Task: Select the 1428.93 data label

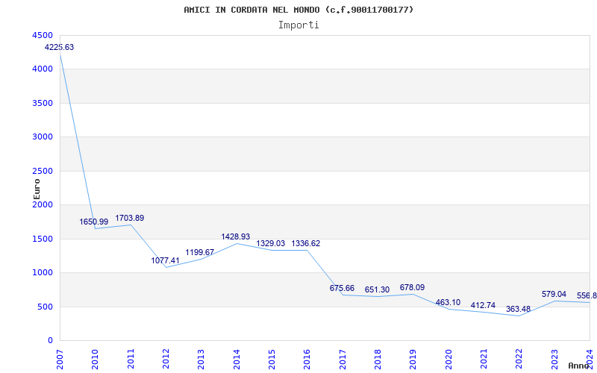Action: pyautogui.click(x=236, y=236)
